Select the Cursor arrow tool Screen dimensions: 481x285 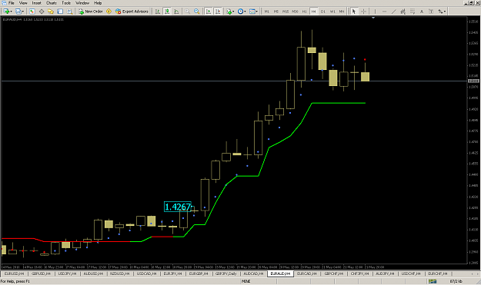point(354,12)
